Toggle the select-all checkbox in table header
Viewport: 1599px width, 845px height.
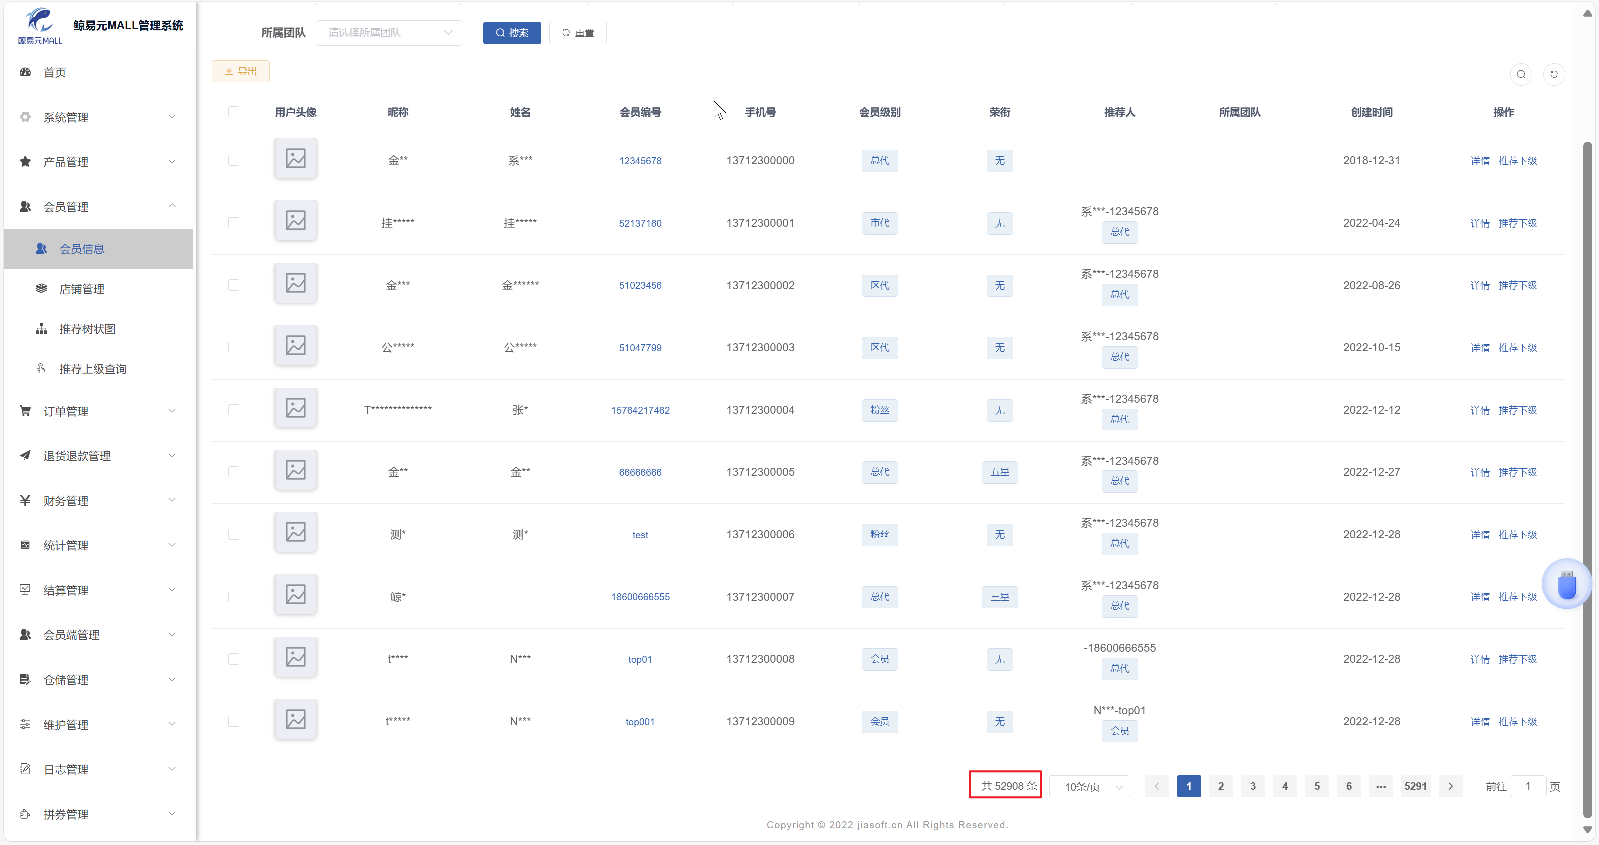pos(233,112)
